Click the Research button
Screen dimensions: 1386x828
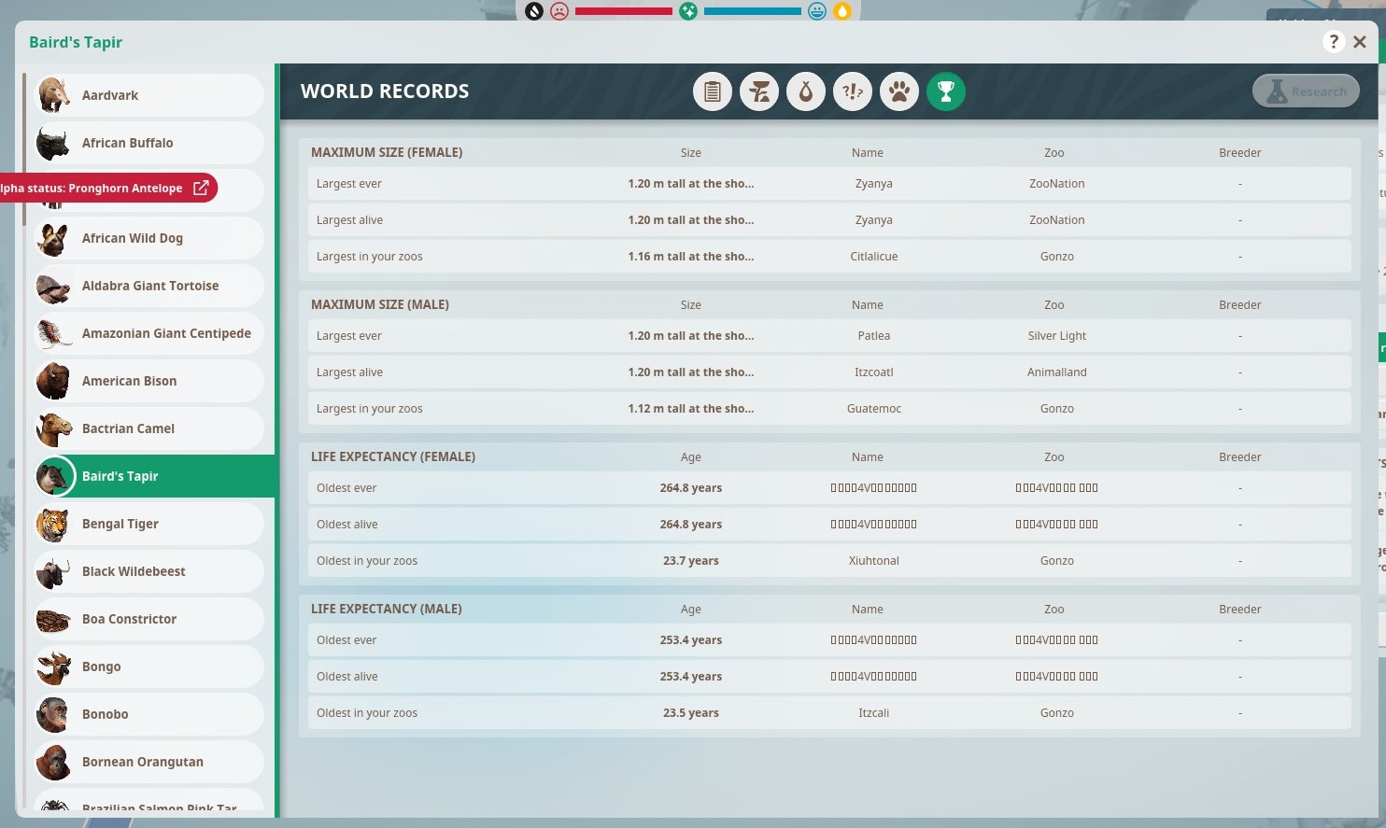point(1306,91)
